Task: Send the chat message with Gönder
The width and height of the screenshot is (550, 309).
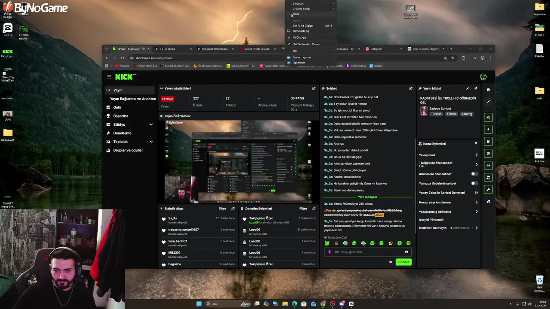Action: point(403,262)
